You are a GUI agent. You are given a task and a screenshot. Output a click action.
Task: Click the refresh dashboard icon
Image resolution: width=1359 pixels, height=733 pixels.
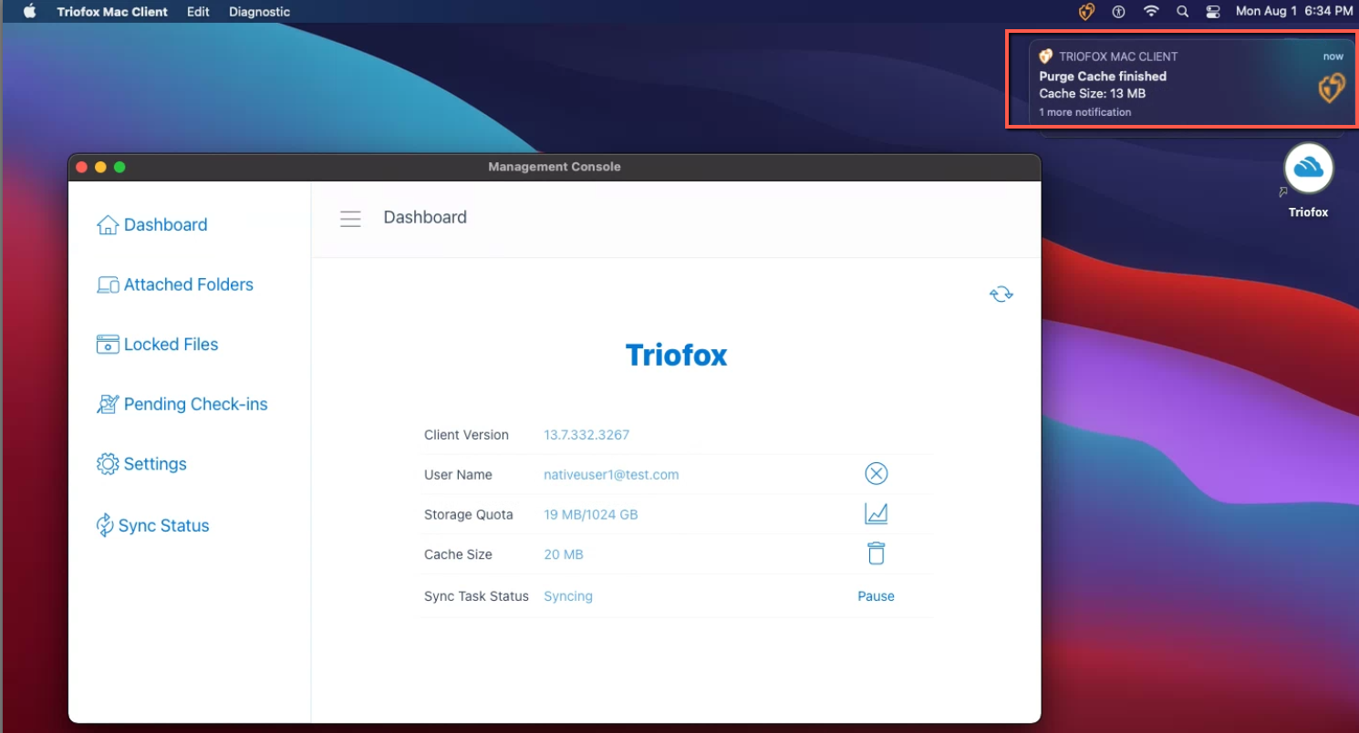point(1001,294)
